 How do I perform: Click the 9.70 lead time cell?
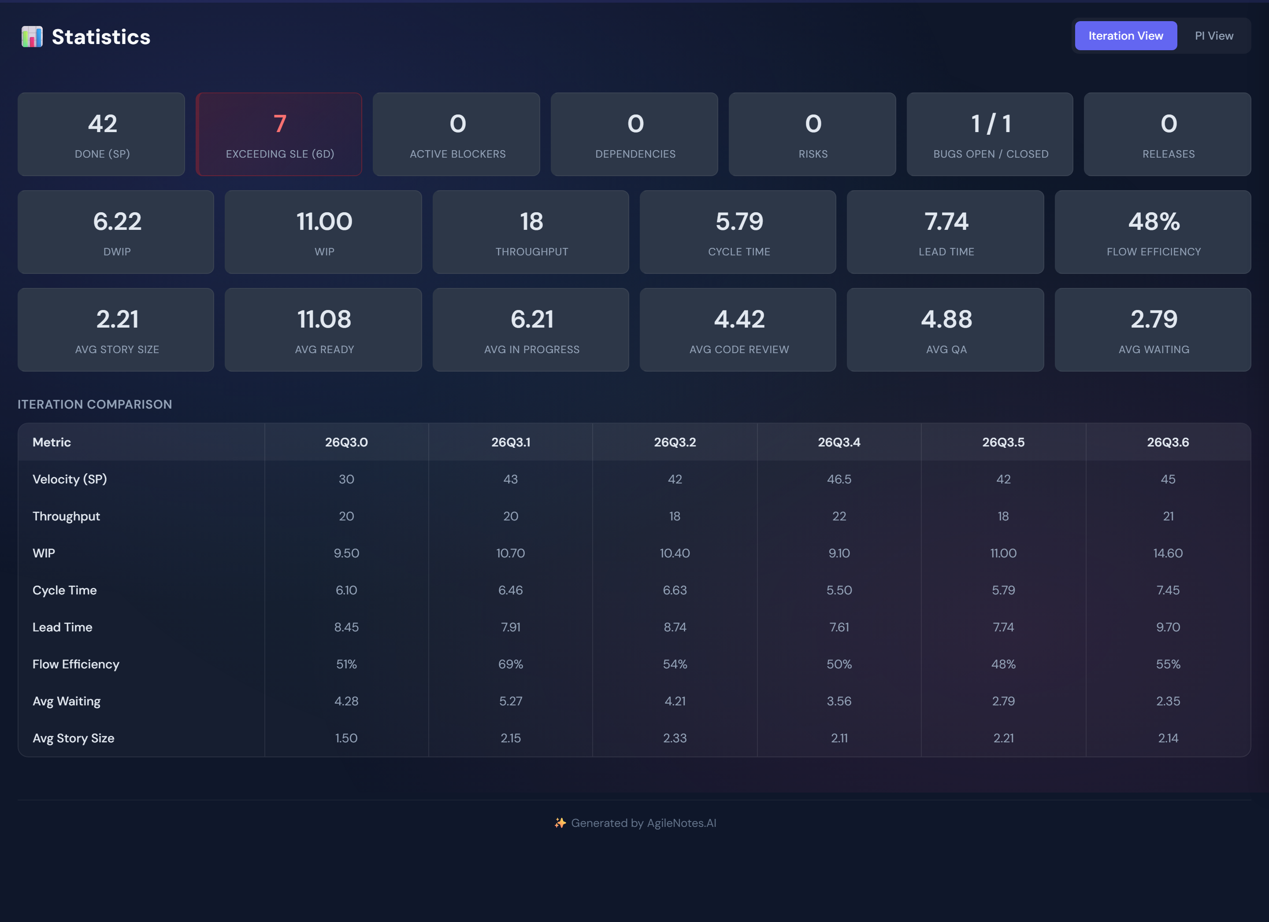[x=1168, y=627]
